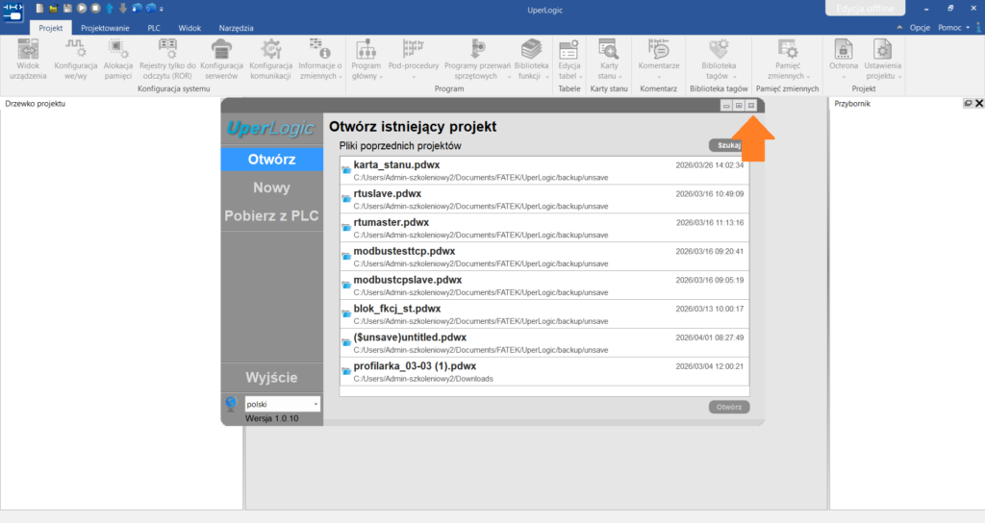Image resolution: width=985 pixels, height=523 pixels.
Task: Click the blue up arrow icon
Action: 110,8
